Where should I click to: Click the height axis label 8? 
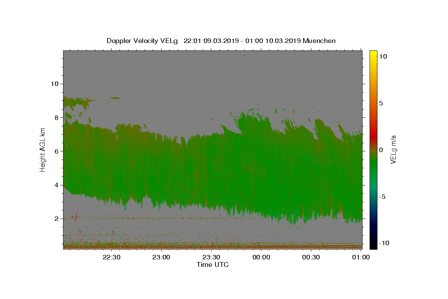click(x=57, y=117)
